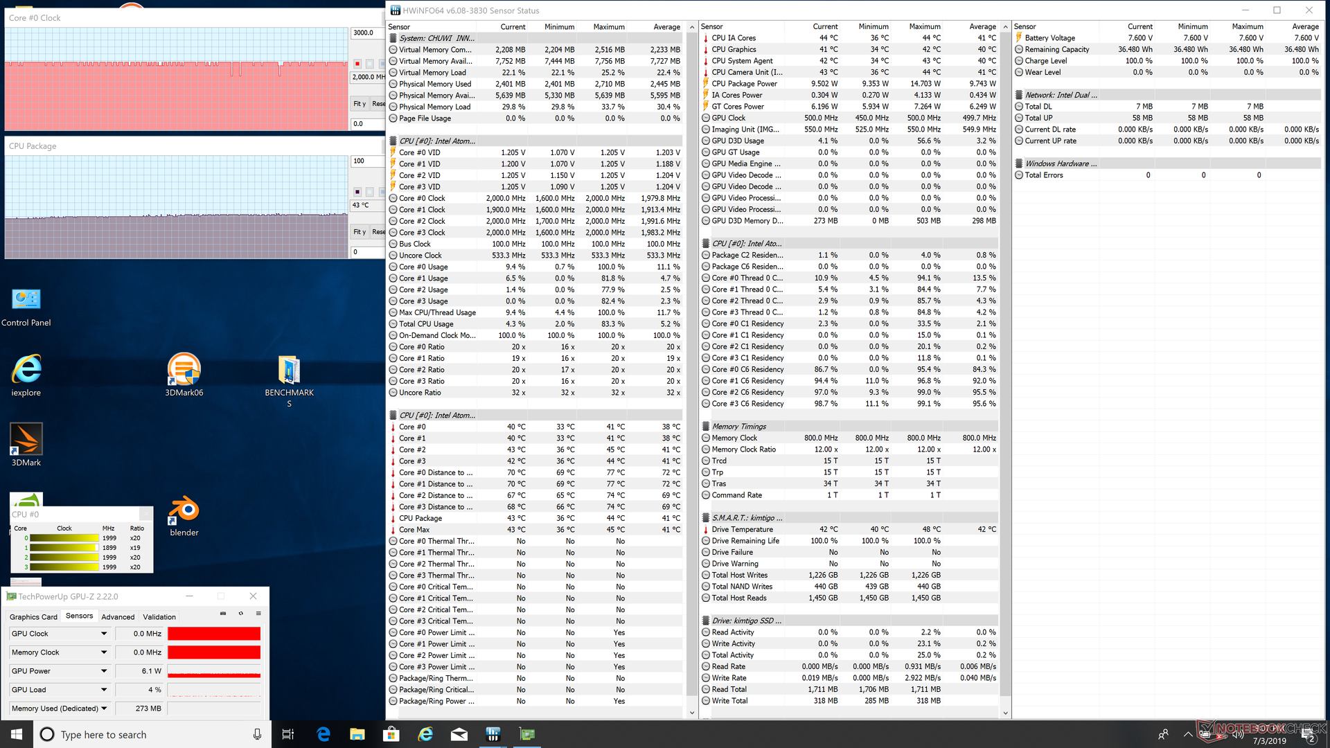1330x748 pixels.
Task: Open the GPU-Z Validation tab
Action: click(159, 617)
